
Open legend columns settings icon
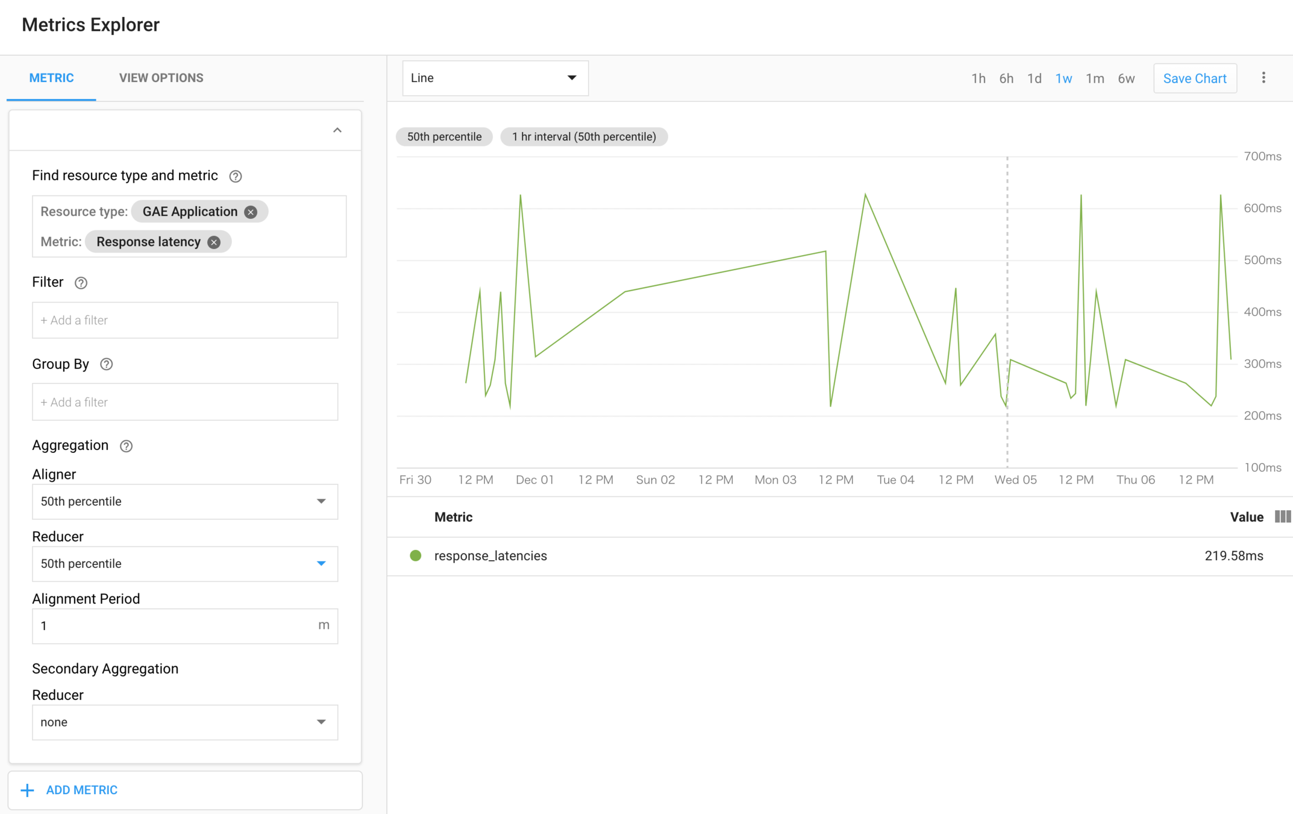(1282, 517)
